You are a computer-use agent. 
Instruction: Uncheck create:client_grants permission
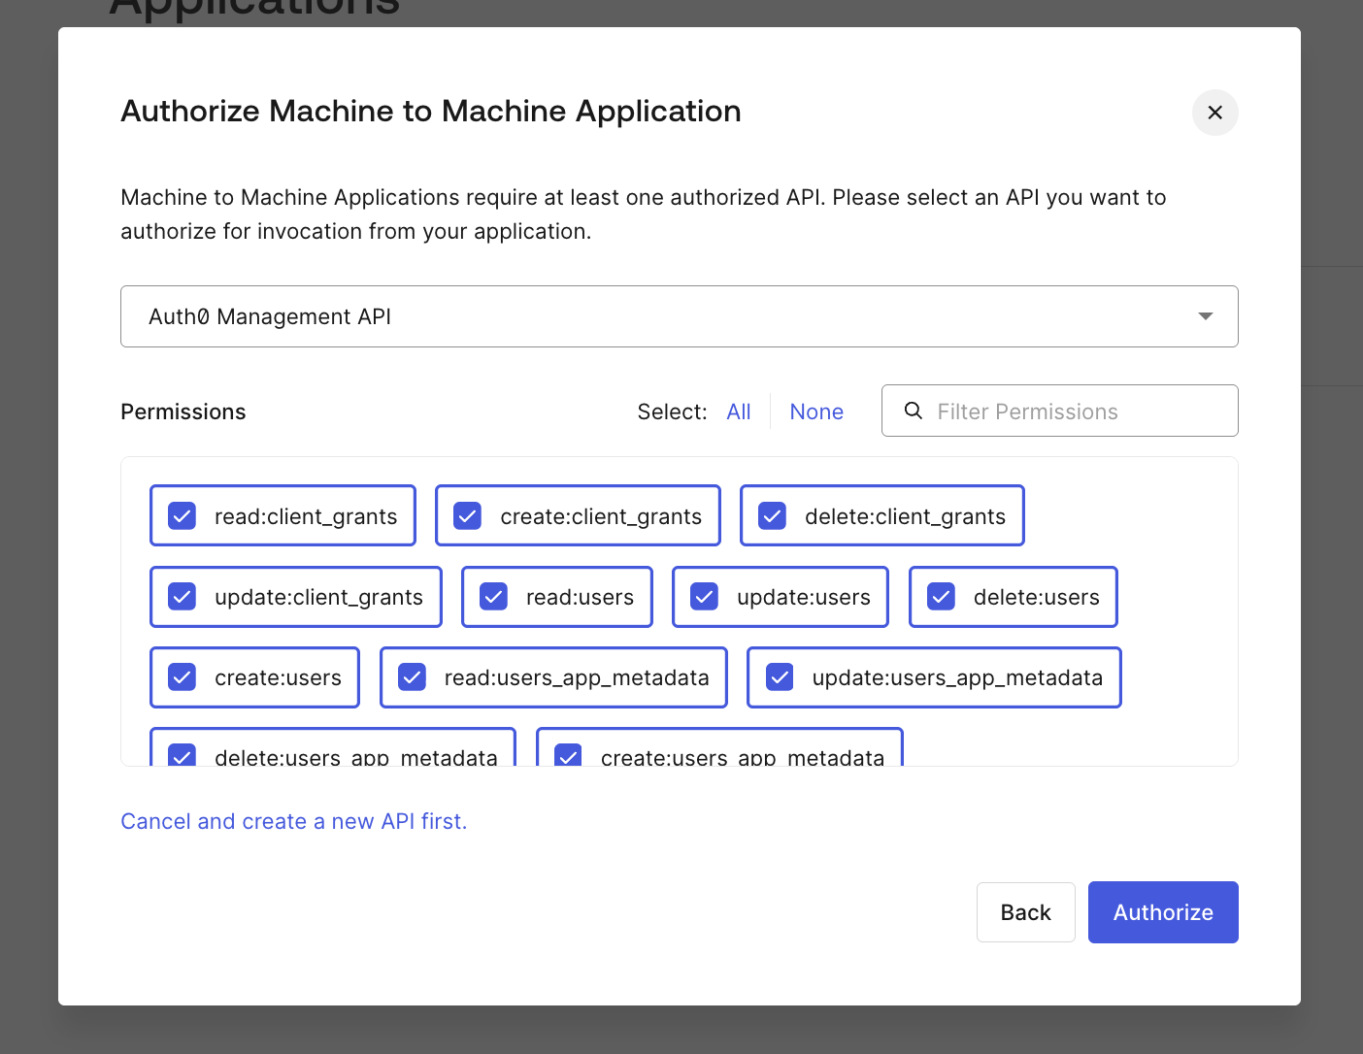(x=468, y=516)
